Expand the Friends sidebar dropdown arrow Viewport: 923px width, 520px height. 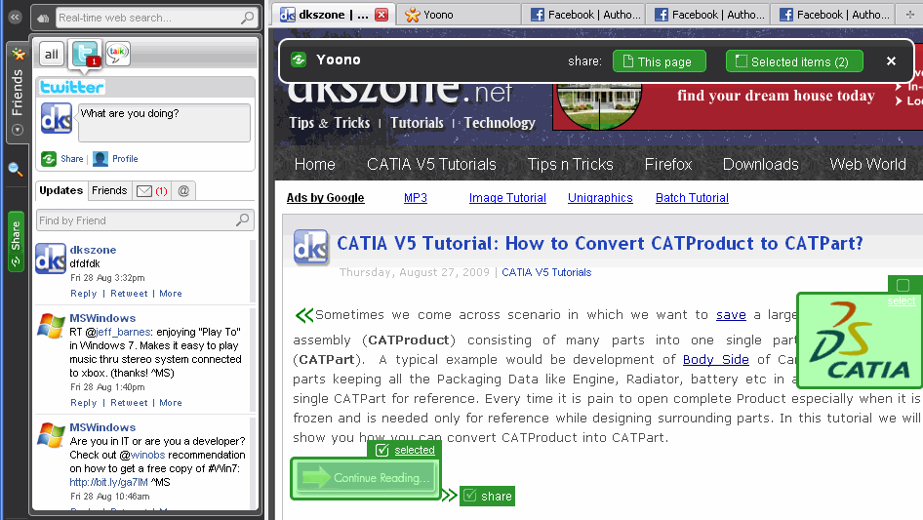tap(17, 130)
